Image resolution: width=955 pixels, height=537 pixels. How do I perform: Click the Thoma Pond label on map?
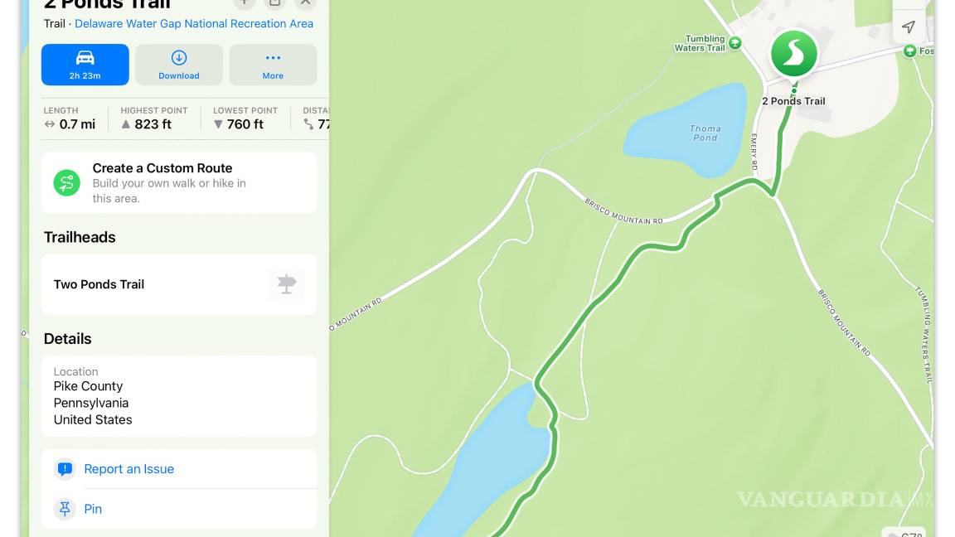click(705, 133)
